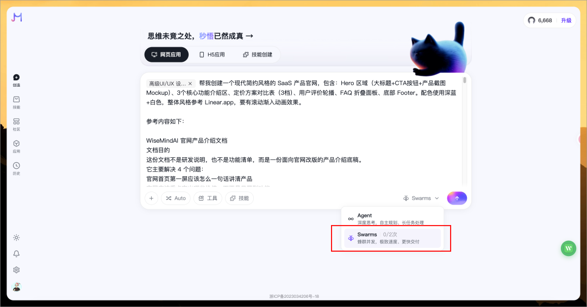Click the WiseMindAI 官网产品介绍文档 line

tap(187, 140)
